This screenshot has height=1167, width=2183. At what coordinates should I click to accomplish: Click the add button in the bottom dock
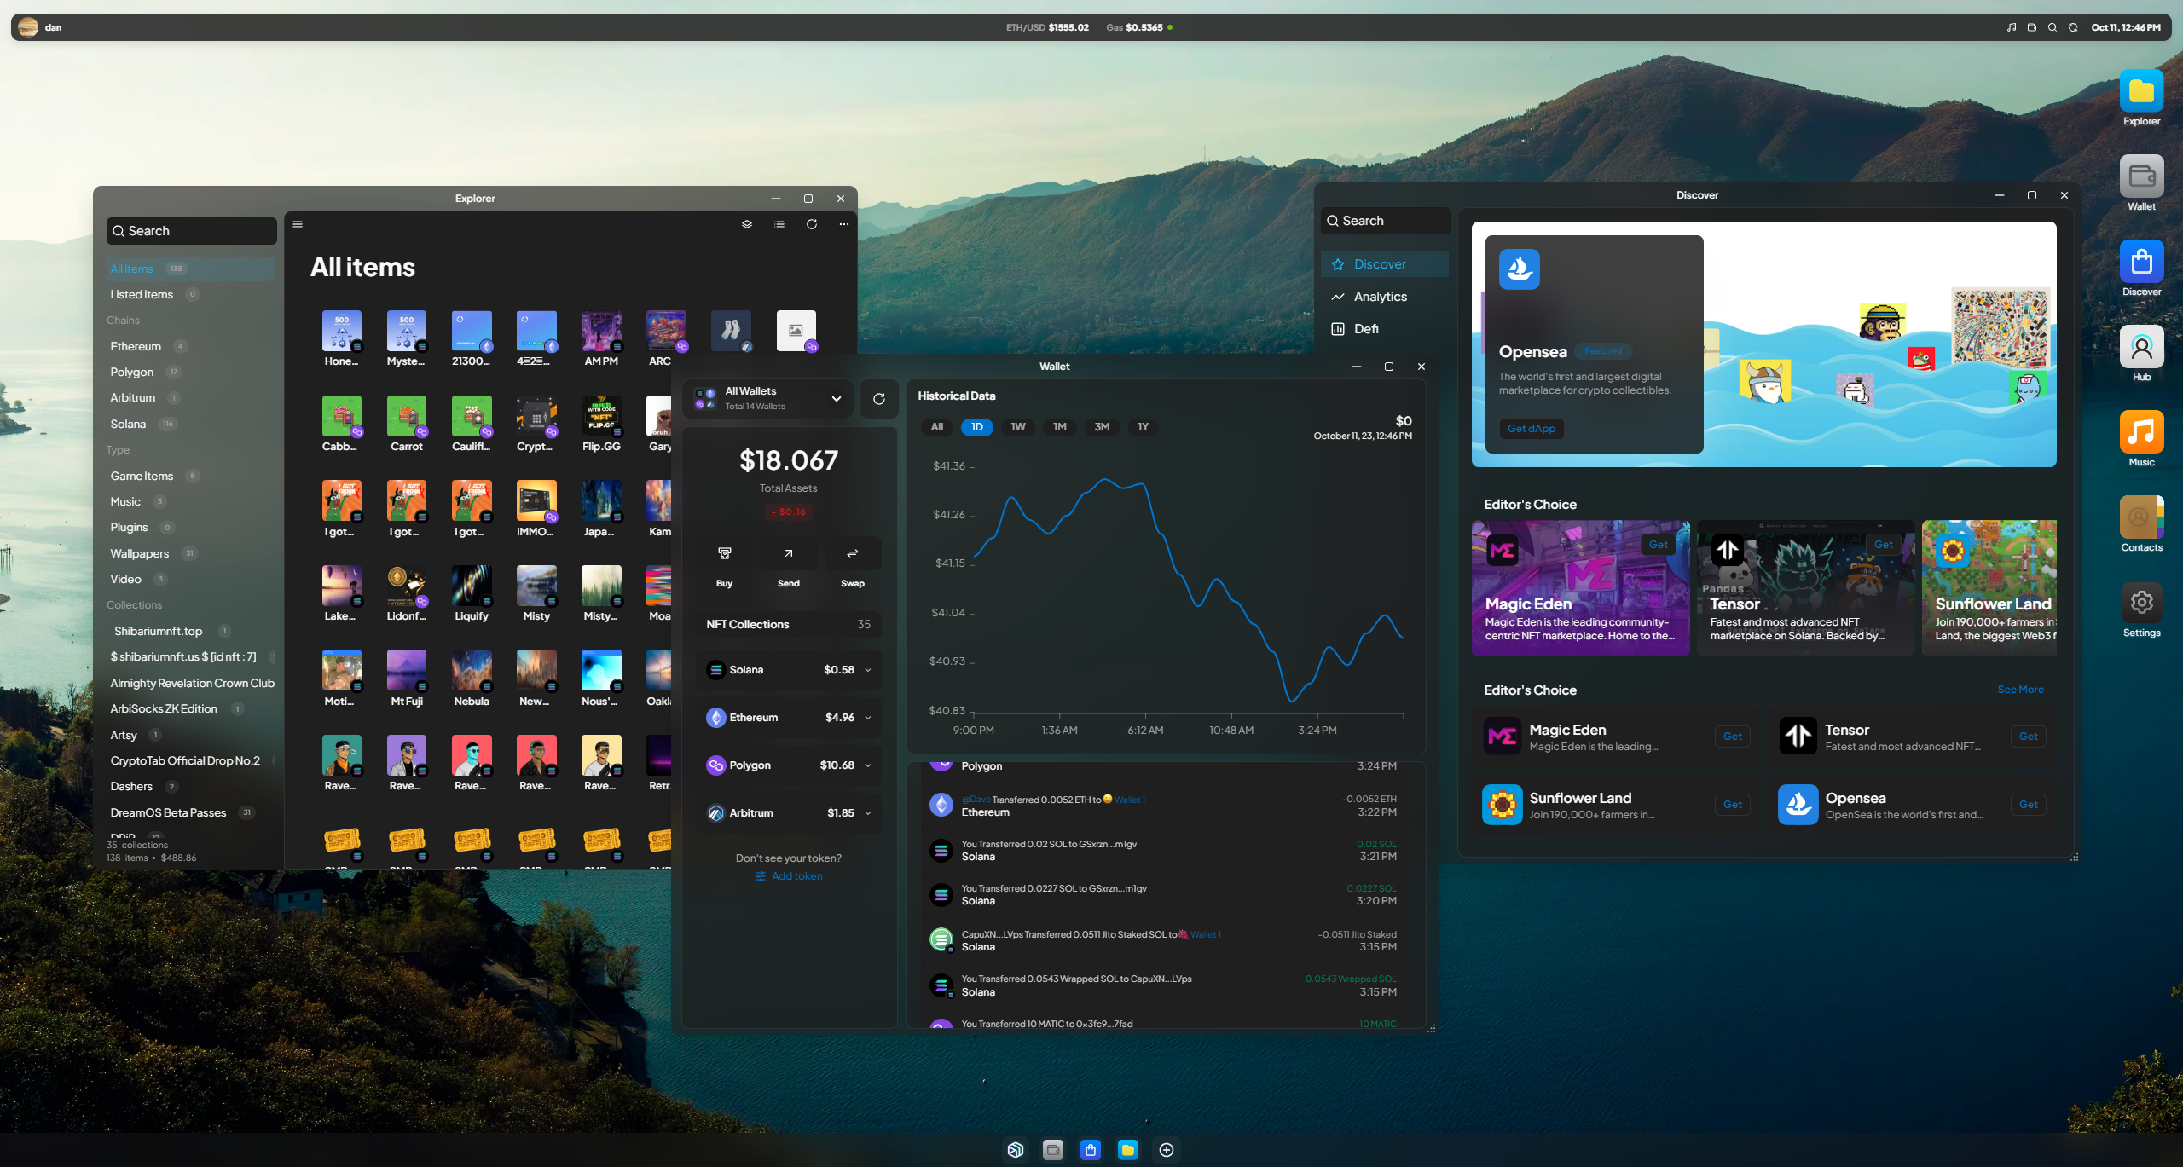[1167, 1150]
